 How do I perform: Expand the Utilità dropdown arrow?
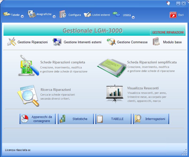[133, 17]
